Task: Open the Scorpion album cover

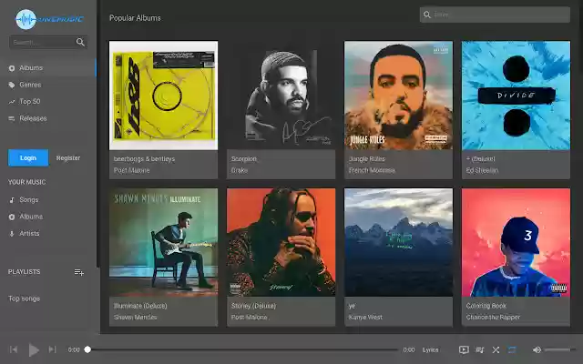Action: pyautogui.click(x=281, y=96)
